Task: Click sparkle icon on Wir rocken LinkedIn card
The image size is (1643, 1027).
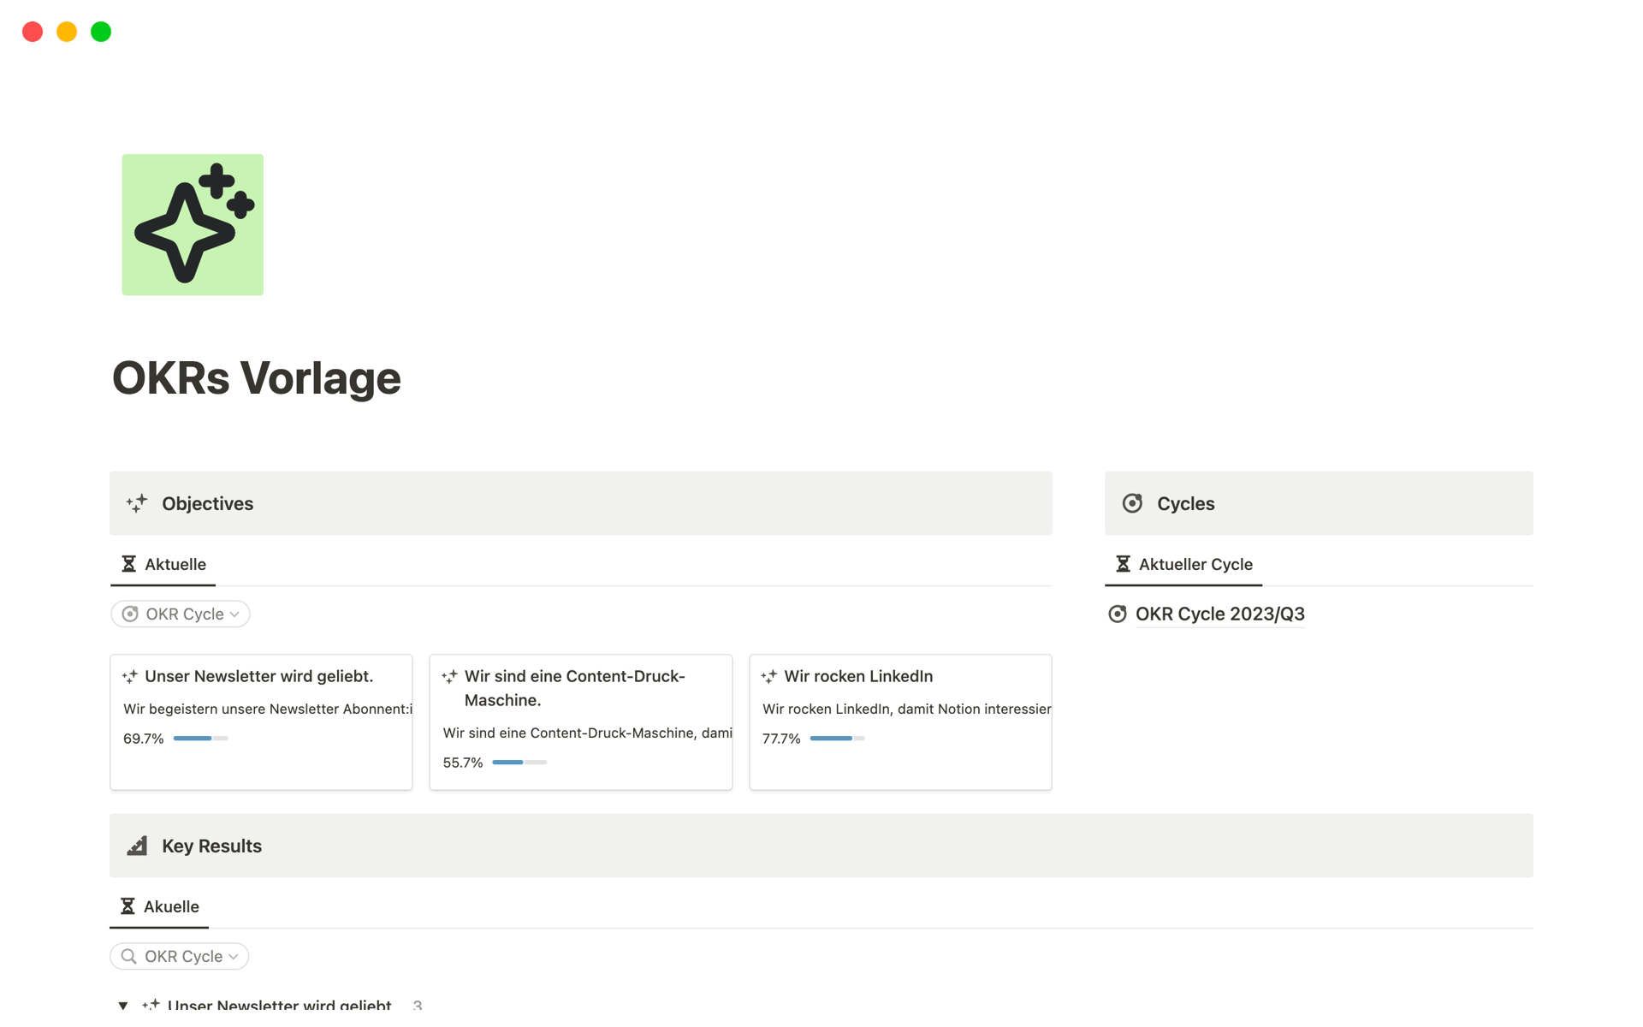Action: tap(768, 676)
